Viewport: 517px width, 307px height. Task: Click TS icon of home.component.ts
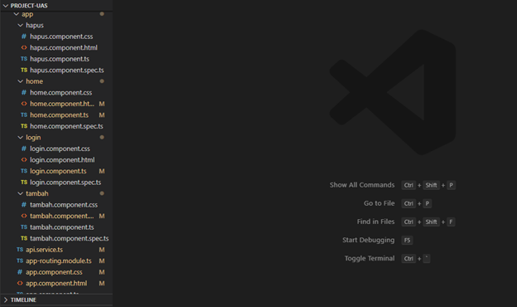[24, 115]
